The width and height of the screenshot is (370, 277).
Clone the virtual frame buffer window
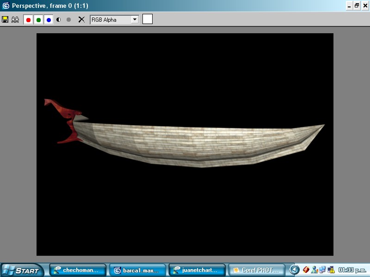click(x=15, y=19)
